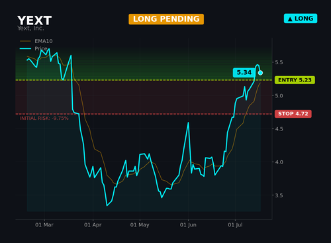Click the 01 Jun date label
The image size is (331, 243).
tap(188, 225)
